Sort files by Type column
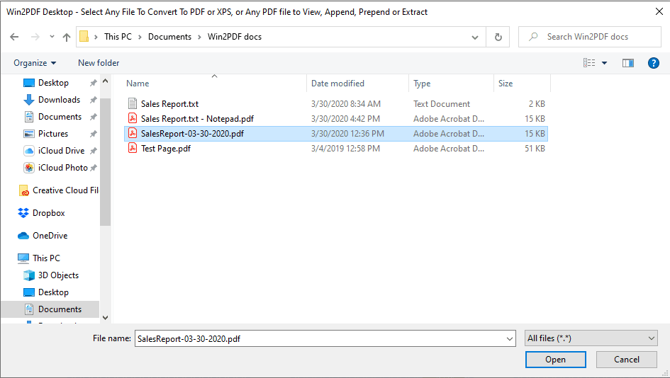670x378 pixels. pos(422,84)
